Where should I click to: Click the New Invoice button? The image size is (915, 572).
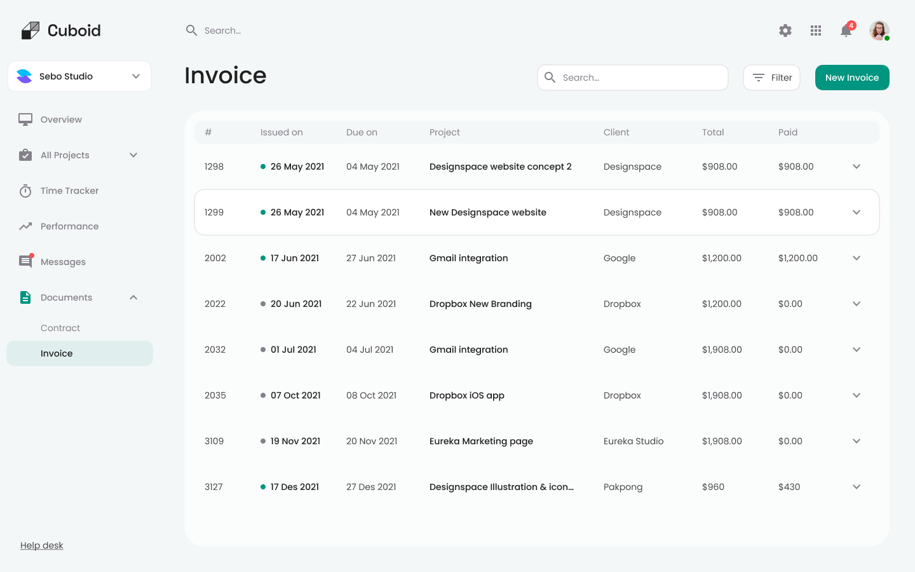(x=852, y=77)
